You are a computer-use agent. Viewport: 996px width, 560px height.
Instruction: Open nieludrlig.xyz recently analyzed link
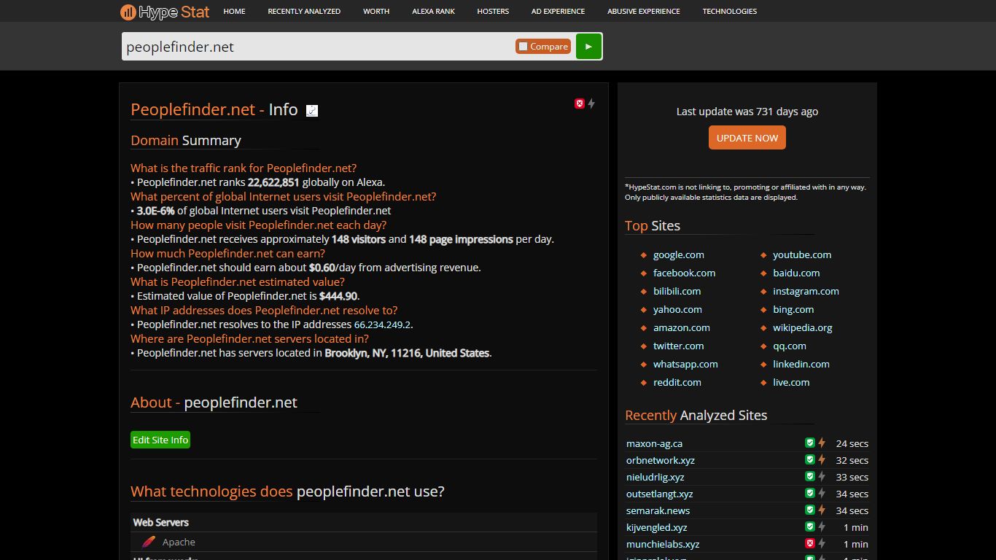click(655, 477)
